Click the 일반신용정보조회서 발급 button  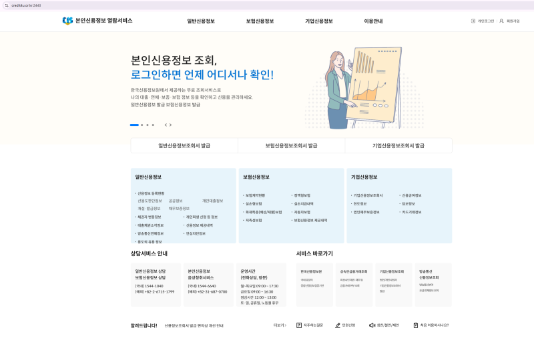184,145
